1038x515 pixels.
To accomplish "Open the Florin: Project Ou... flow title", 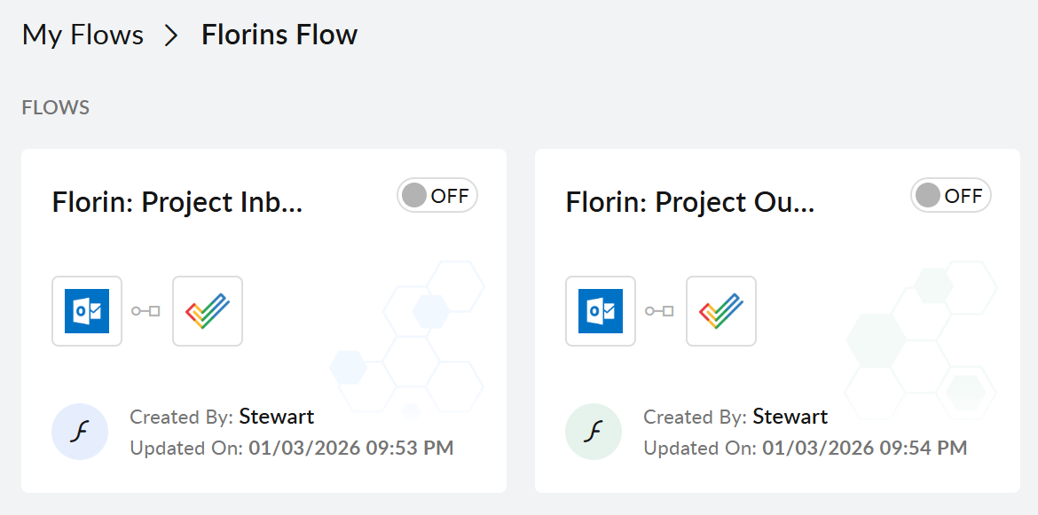I will 690,202.
